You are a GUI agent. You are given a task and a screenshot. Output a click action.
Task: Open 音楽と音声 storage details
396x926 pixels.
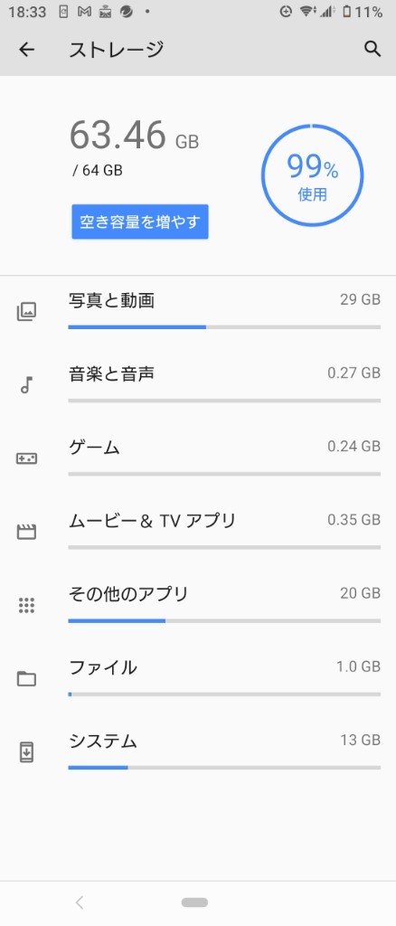point(198,385)
